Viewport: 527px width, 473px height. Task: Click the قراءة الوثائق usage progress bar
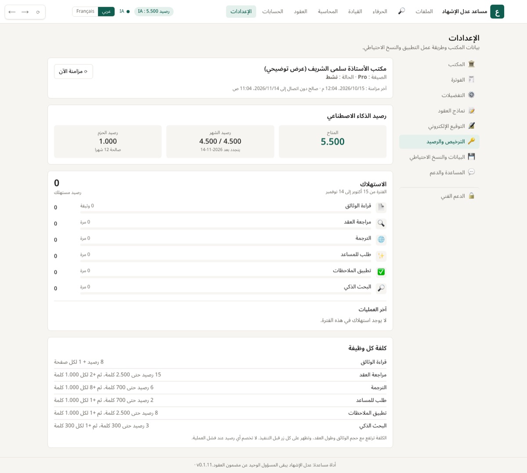point(226,212)
